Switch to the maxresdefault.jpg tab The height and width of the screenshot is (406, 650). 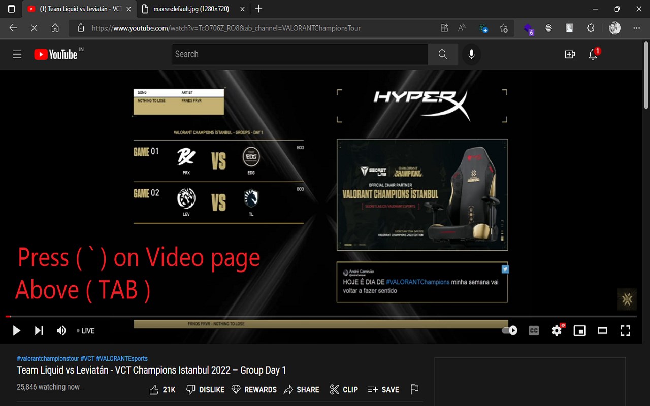coord(191,9)
